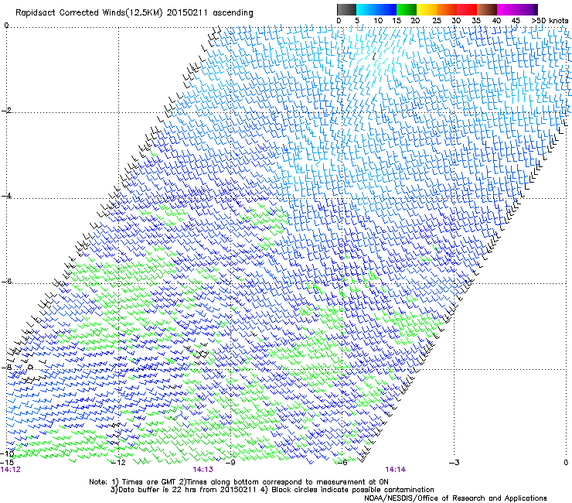Click the brown 35-40 knots legend segment
This screenshot has width=572, height=503.
(487, 9)
